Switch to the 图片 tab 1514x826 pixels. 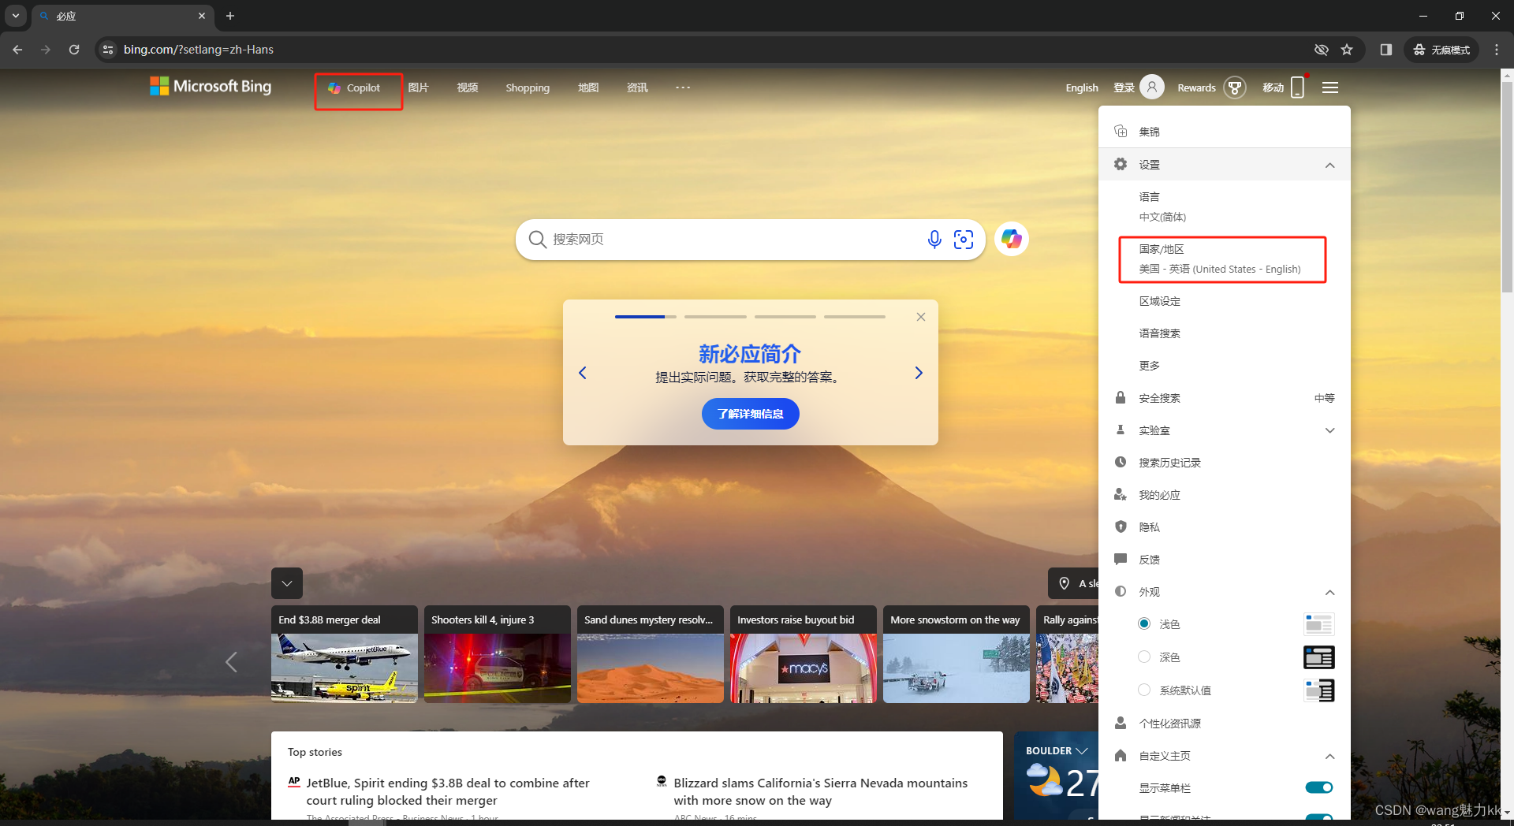419,87
